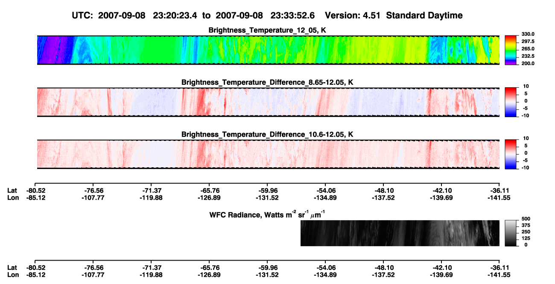
Task: Click the 5 label on the 10.6-12.05 colorbar
Action: (x=526, y=146)
